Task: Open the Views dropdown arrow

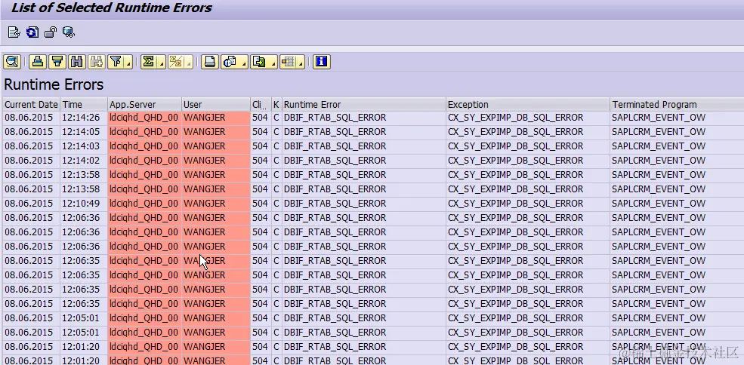Action: click(x=243, y=63)
